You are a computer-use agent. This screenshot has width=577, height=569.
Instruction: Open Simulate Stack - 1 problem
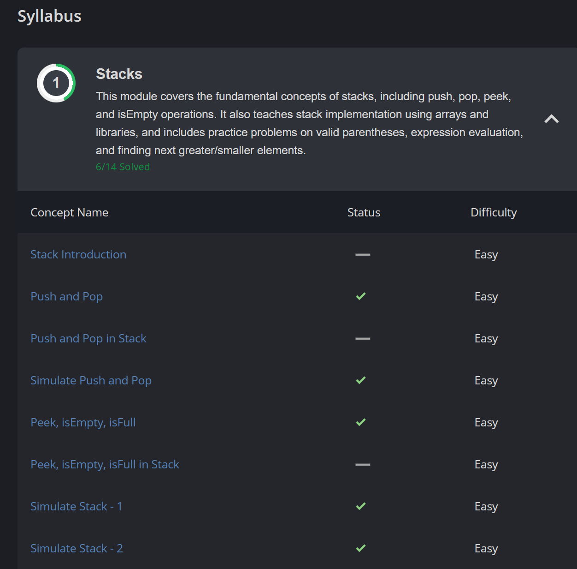(76, 506)
